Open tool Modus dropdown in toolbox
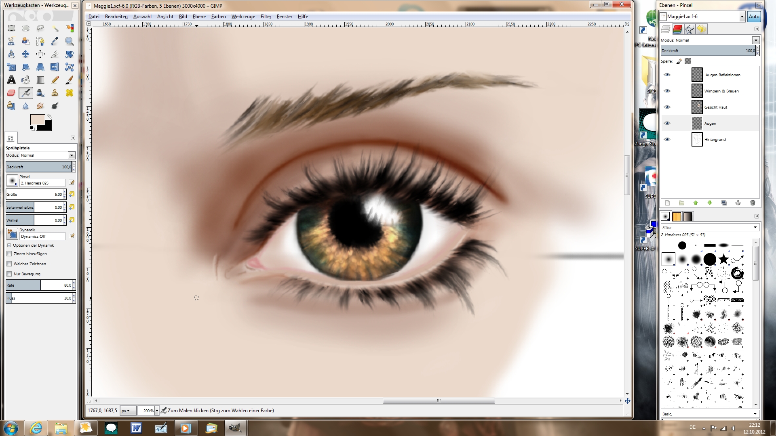Image resolution: width=776 pixels, height=436 pixels. (72, 155)
